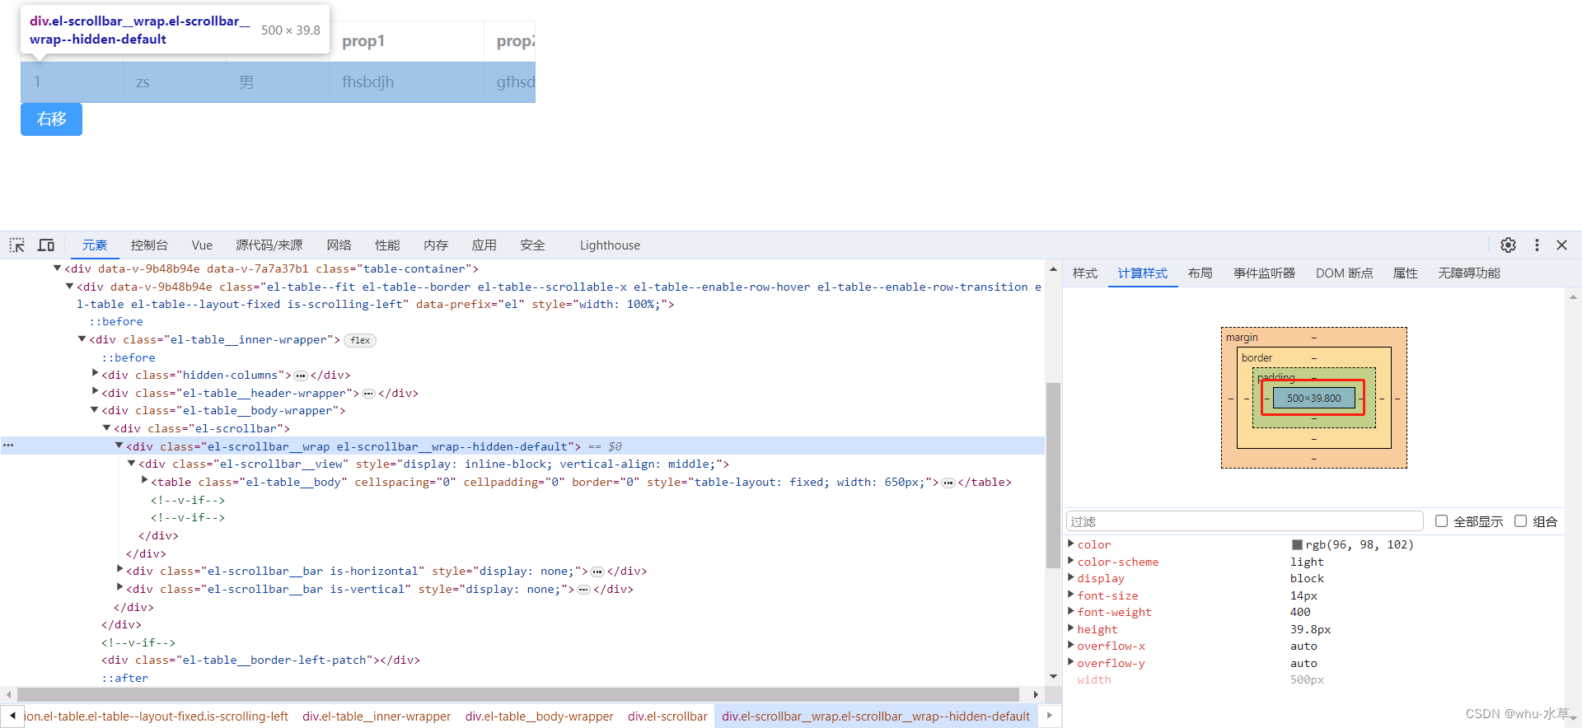1582x728 pixels.
Task: Switch to the Vue tab
Action: [202, 245]
